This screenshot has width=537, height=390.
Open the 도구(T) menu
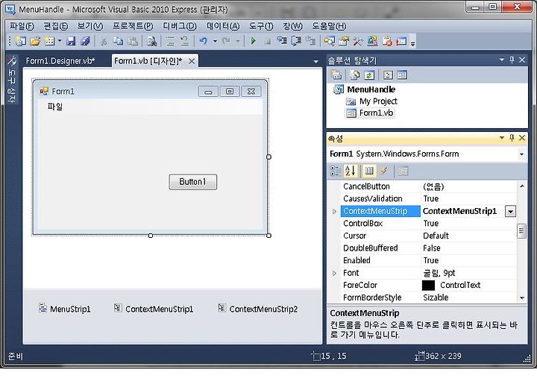click(261, 26)
